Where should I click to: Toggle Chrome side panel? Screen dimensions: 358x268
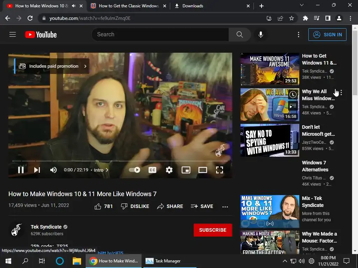(x=328, y=18)
